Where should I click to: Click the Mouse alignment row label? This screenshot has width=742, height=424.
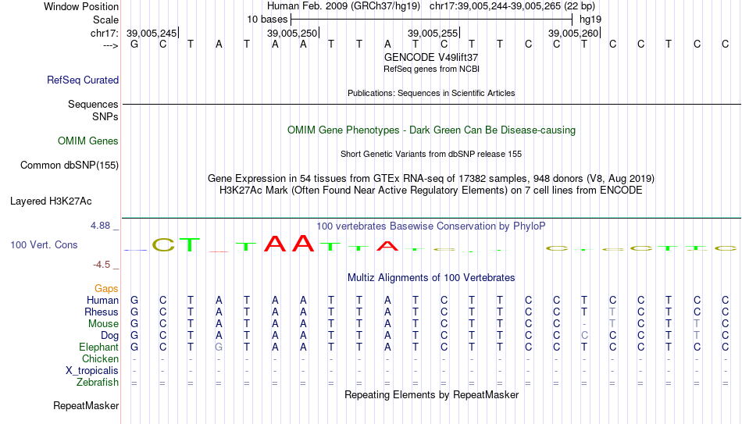pyautogui.click(x=103, y=324)
